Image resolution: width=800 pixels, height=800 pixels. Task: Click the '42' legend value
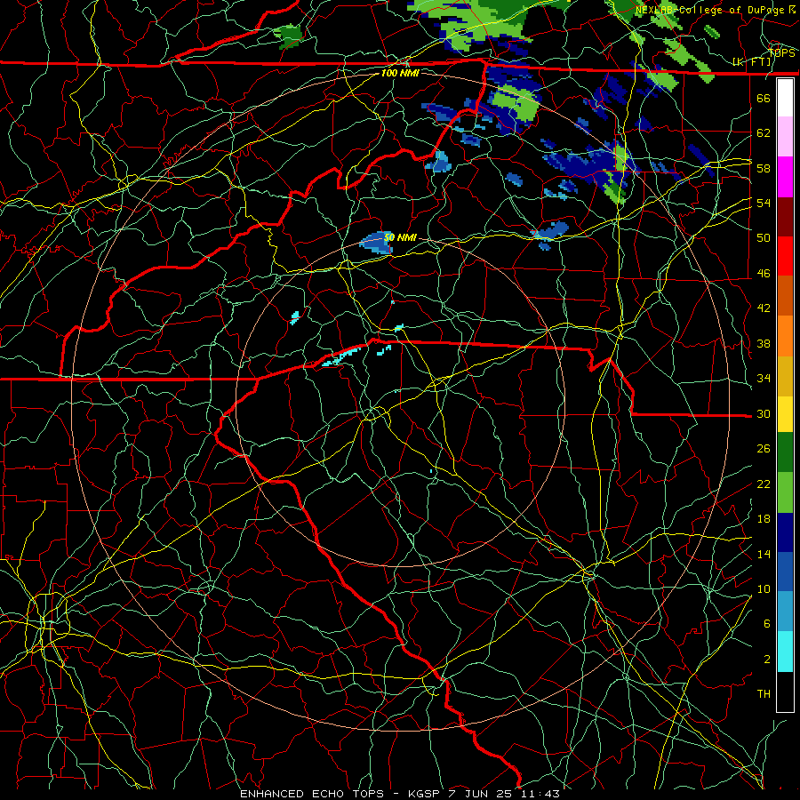click(x=764, y=308)
